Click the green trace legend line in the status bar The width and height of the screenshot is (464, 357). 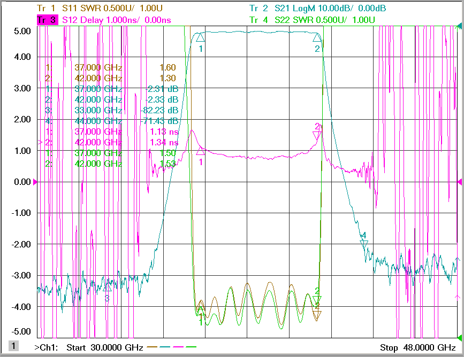191,347
